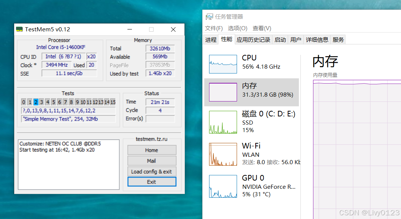Viewport: 401px width, 219px height.
Task: Switch to the 进程 tab
Action: [211, 40]
